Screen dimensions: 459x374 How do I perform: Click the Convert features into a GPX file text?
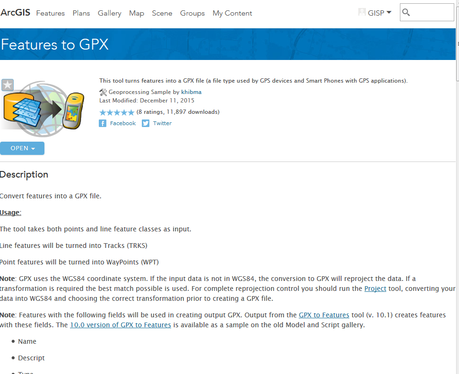[x=51, y=196]
